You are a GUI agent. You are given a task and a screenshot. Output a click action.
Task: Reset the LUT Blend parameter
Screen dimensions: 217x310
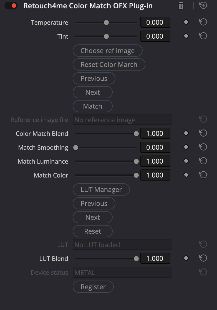203,258
